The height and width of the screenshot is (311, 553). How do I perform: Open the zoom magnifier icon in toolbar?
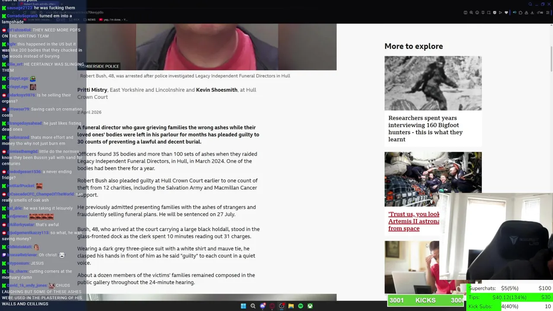[471, 13]
